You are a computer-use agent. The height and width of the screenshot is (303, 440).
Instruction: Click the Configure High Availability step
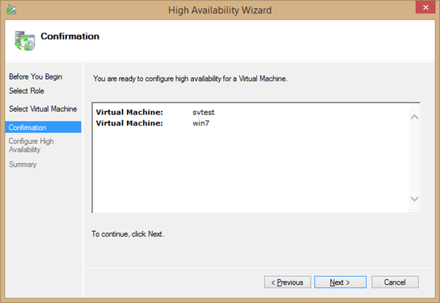tap(31, 145)
